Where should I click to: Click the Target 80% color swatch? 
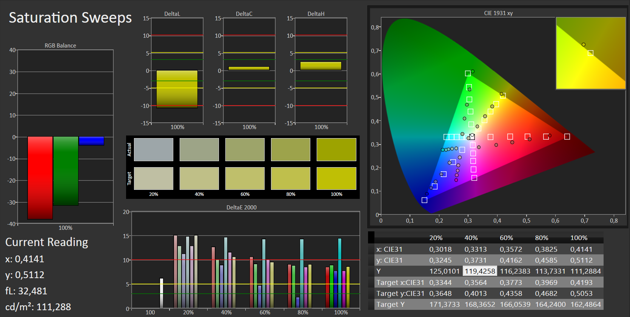point(291,179)
